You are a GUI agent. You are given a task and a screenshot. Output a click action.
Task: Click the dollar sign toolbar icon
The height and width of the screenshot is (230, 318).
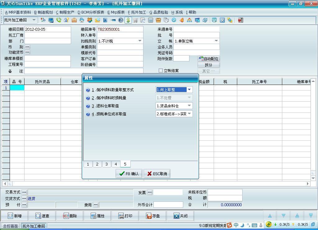point(128,20)
